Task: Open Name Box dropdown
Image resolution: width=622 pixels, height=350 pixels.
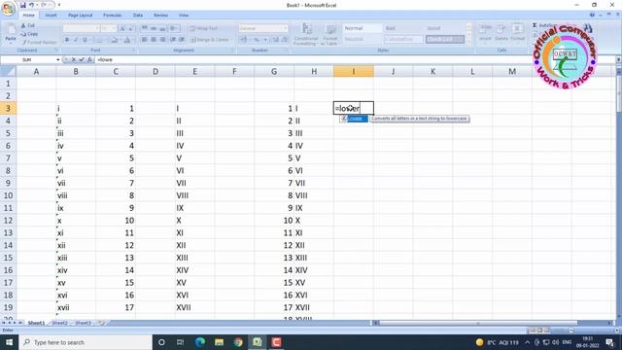Action: point(58,59)
